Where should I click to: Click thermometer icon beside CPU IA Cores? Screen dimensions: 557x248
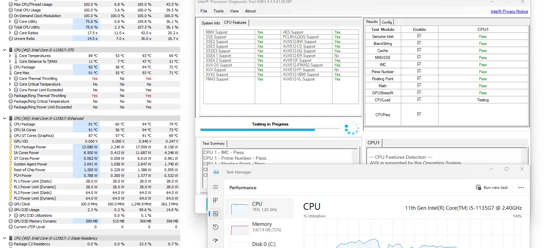[11, 130]
